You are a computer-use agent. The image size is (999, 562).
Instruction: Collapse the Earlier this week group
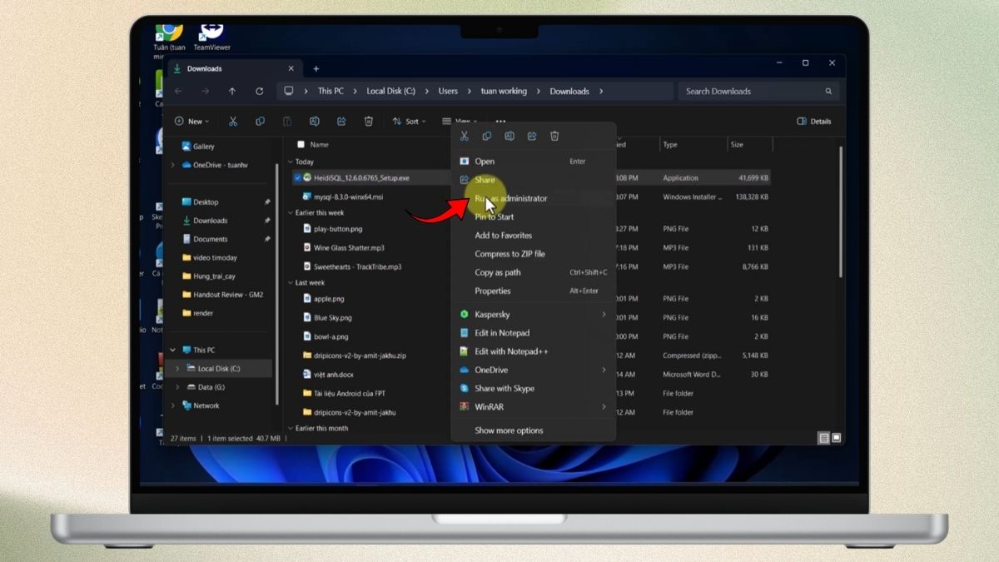tap(291, 213)
